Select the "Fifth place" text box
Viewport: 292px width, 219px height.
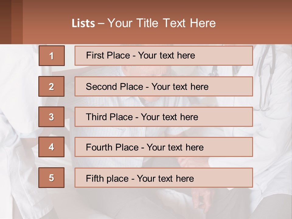tap(164, 178)
